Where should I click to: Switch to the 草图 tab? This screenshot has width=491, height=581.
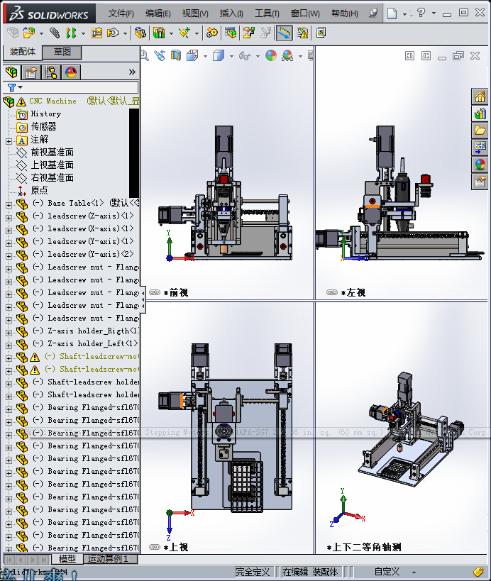[62, 52]
